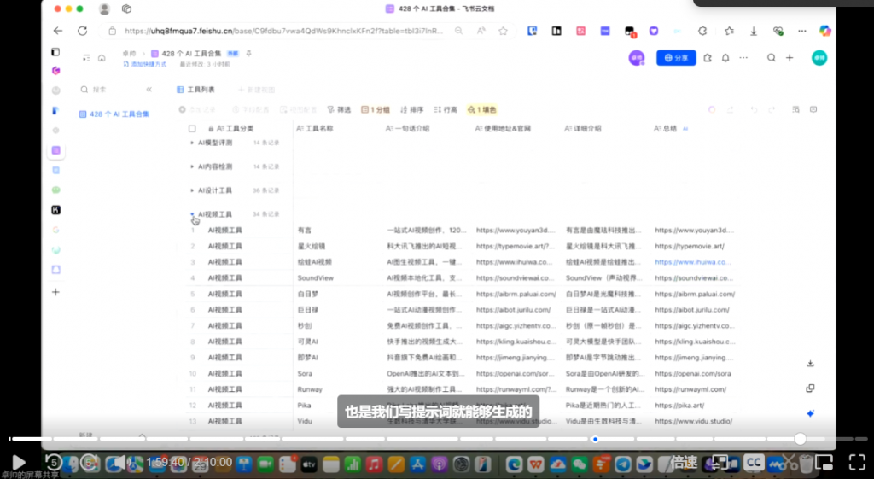Expand the AI内容检测 group
The image size is (874, 479).
(x=192, y=166)
